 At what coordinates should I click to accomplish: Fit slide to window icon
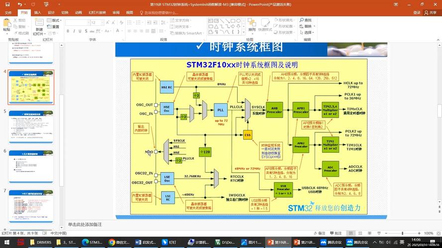tap(439, 234)
